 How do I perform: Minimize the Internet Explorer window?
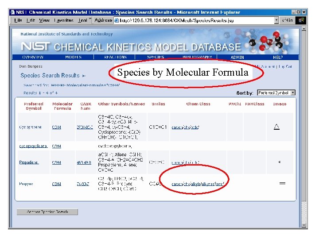click(294, 12)
